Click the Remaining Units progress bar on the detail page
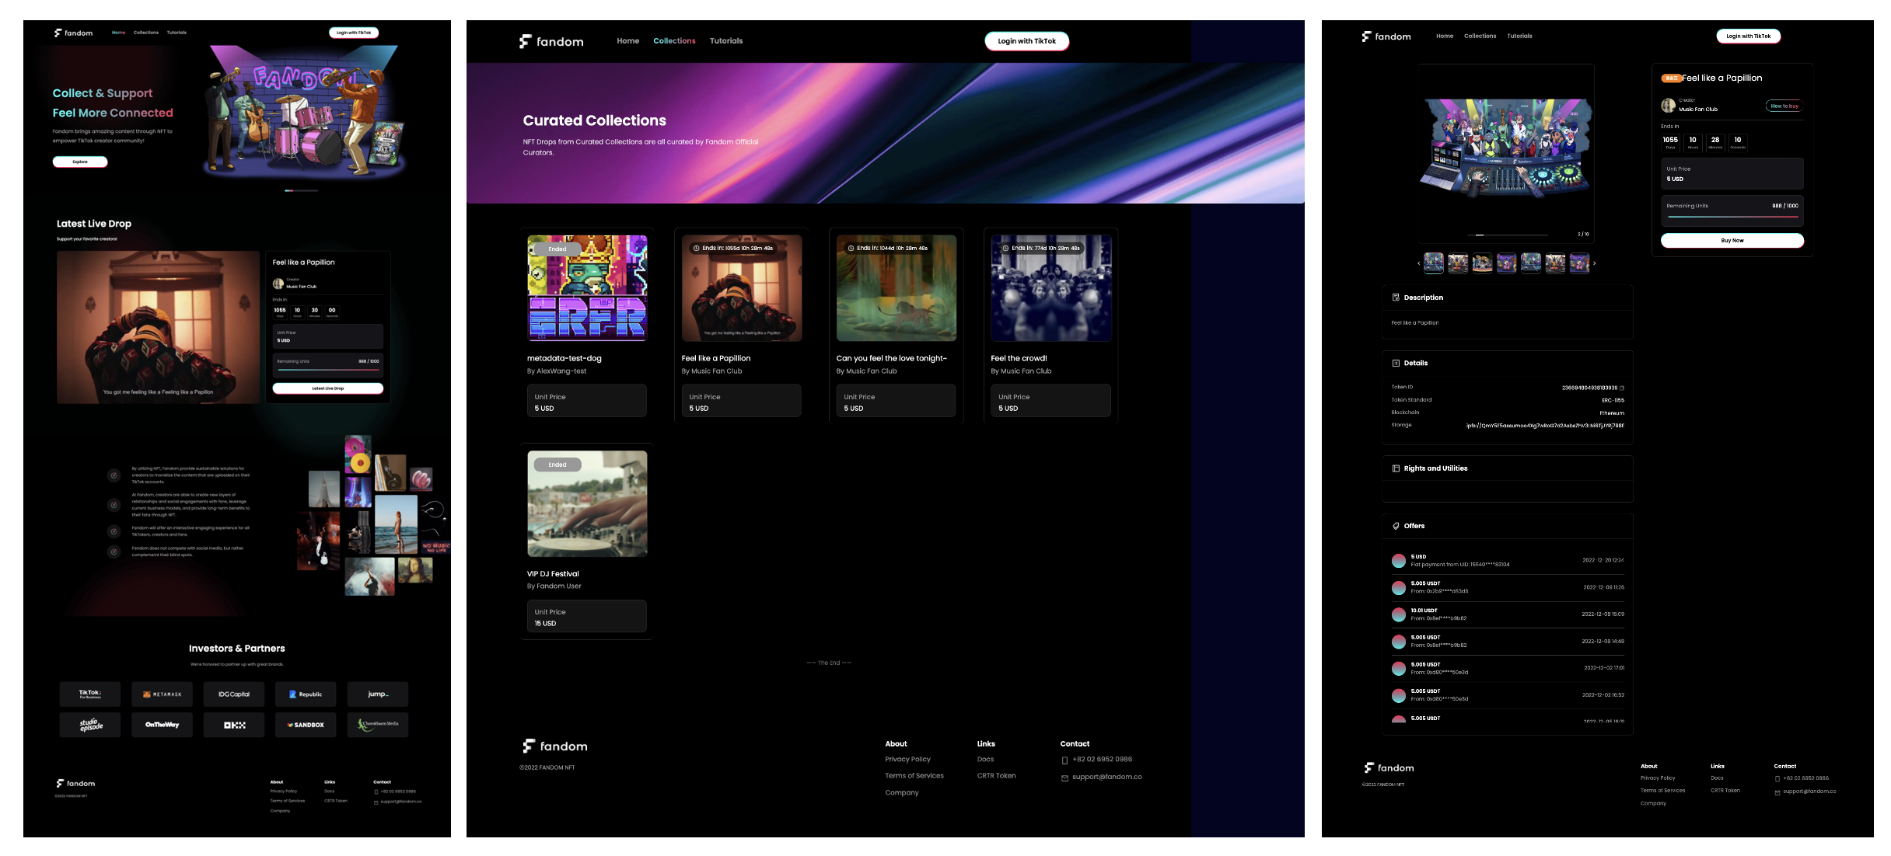Screen dimensions: 1891x856 pyautogui.click(x=1732, y=216)
